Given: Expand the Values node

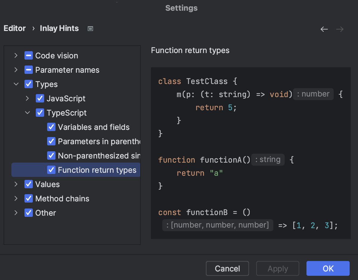Looking at the screenshot, I should coord(16,184).
